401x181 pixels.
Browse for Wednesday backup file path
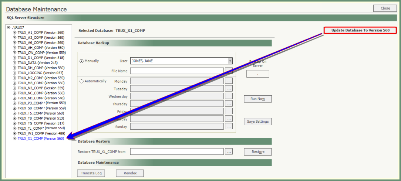coord(229,96)
